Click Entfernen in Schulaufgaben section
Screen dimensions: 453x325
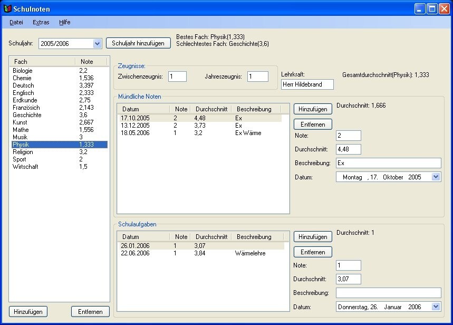coord(313,252)
